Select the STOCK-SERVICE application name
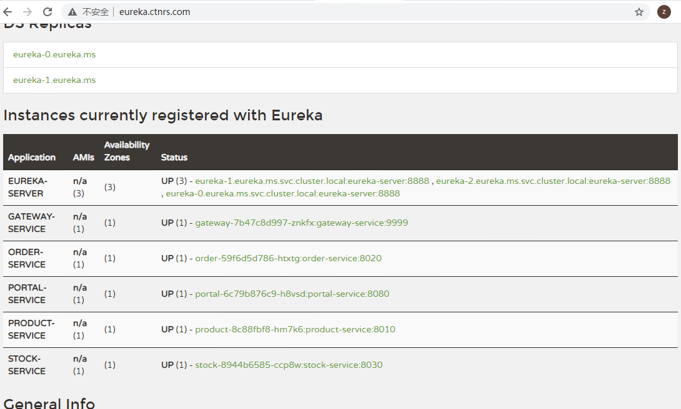681x409 pixels. click(x=26, y=365)
